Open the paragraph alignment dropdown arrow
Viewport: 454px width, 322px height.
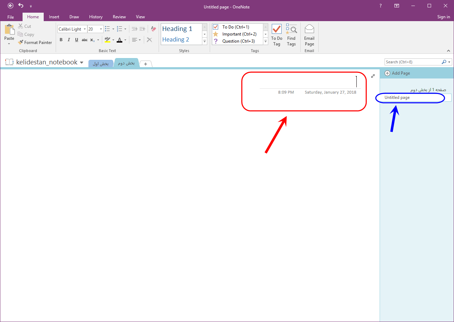click(x=140, y=40)
